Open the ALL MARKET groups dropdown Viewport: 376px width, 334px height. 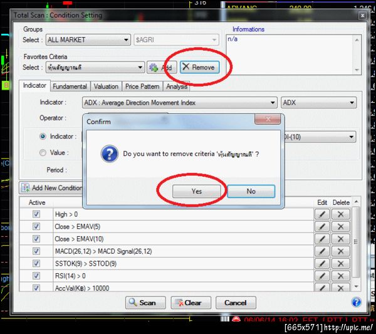coord(88,40)
